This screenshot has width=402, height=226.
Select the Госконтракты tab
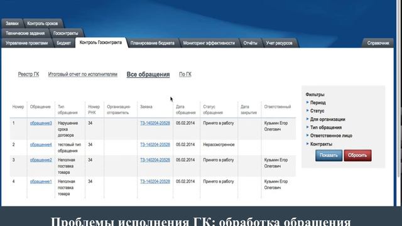tap(65, 33)
